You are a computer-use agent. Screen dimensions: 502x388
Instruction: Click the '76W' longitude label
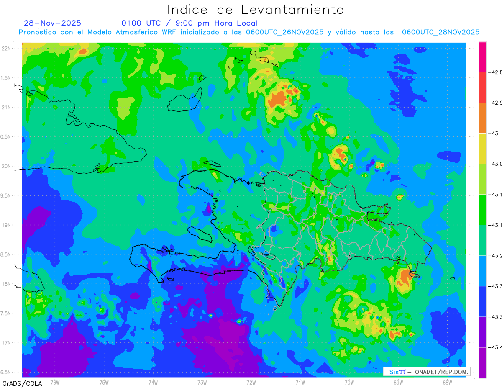55,383
